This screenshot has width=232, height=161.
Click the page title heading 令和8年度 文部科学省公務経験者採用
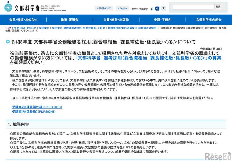tap(103, 42)
